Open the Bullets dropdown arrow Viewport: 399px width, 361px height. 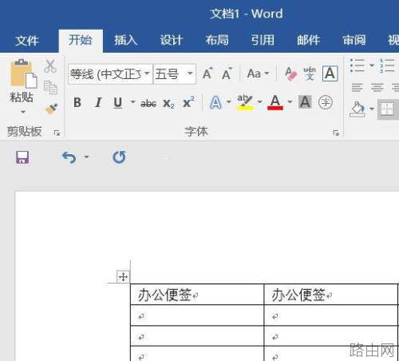[372, 65]
